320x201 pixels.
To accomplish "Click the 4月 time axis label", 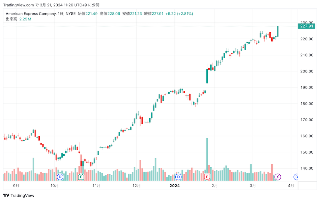I will pos(291,186).
